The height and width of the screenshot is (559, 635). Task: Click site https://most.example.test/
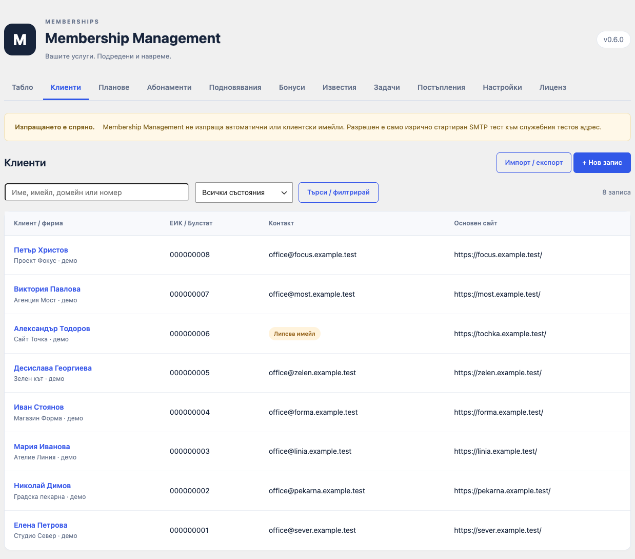click(497, 294)
